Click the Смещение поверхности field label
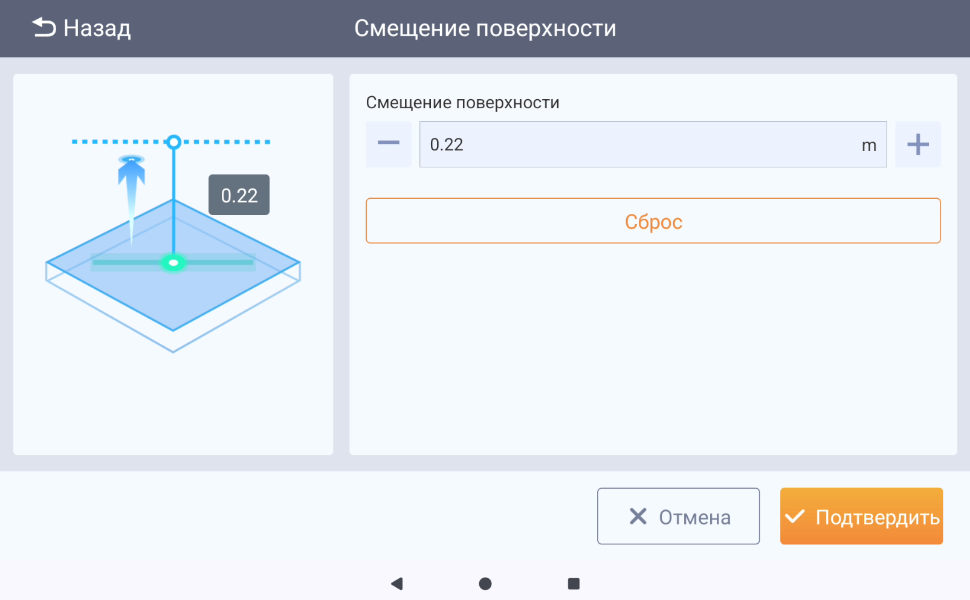This screenshot has width=970, height=600. tap(462, 103)
